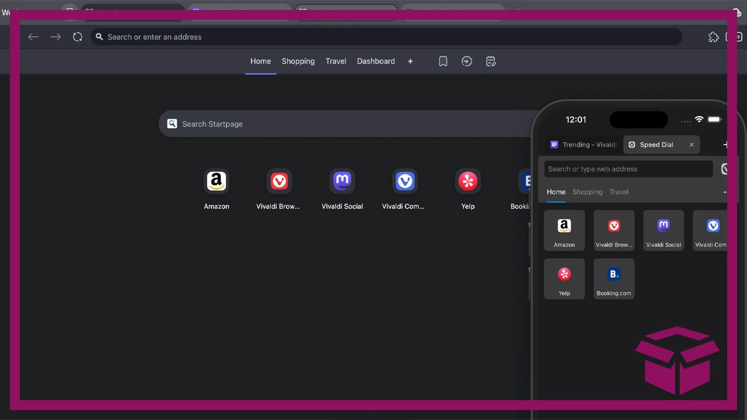Open Vivaldi Social tile on the phone

point(664,230)
